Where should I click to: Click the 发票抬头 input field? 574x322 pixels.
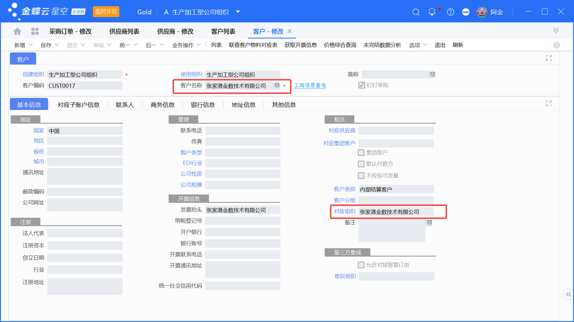point(243,210)
